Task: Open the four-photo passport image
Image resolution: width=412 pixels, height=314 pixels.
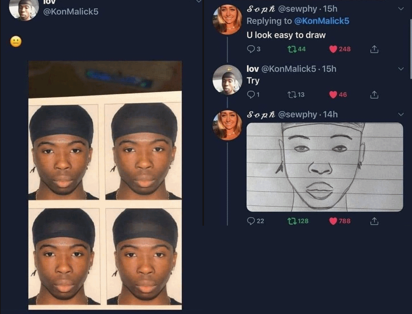Action: click(x=105, y=185)
